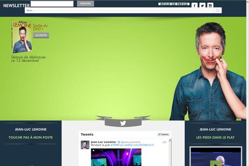Viewport: 249px width, 166px height.
Task: Open the Twitter profile icon in header
Action: 203,5
